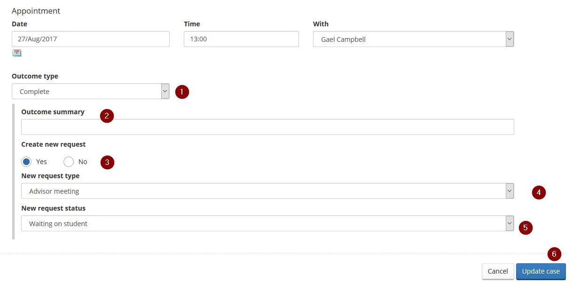Open the New request type dropdown

[267, 191]
